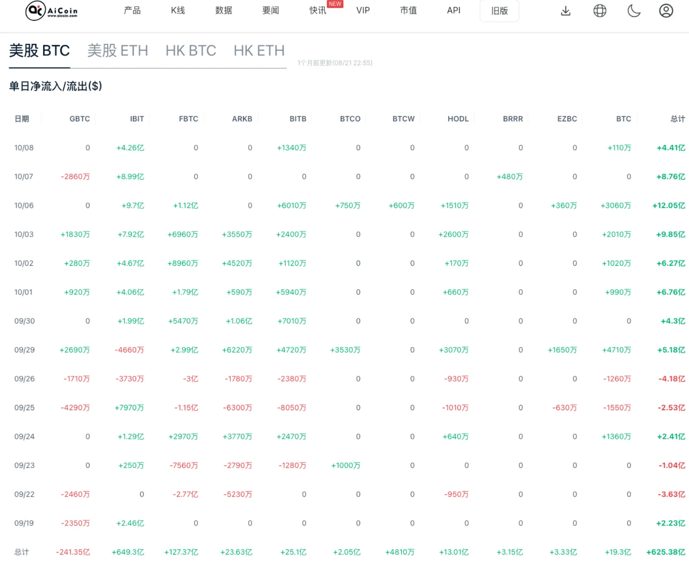This screenshot has height=575, width=689.
Task: Open 快讯 with the NEW badge
Action: (318, 10)
